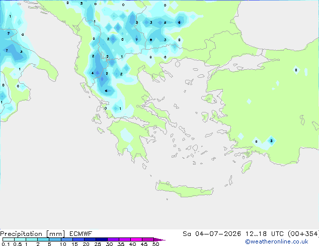319x246 pixels.
Task: Choose the 40–45 mm magenta legend swatch
Action: click(136, 239)
